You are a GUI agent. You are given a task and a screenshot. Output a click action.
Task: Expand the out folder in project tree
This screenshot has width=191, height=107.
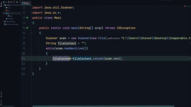pyautogui.click(x=5, y=10)
